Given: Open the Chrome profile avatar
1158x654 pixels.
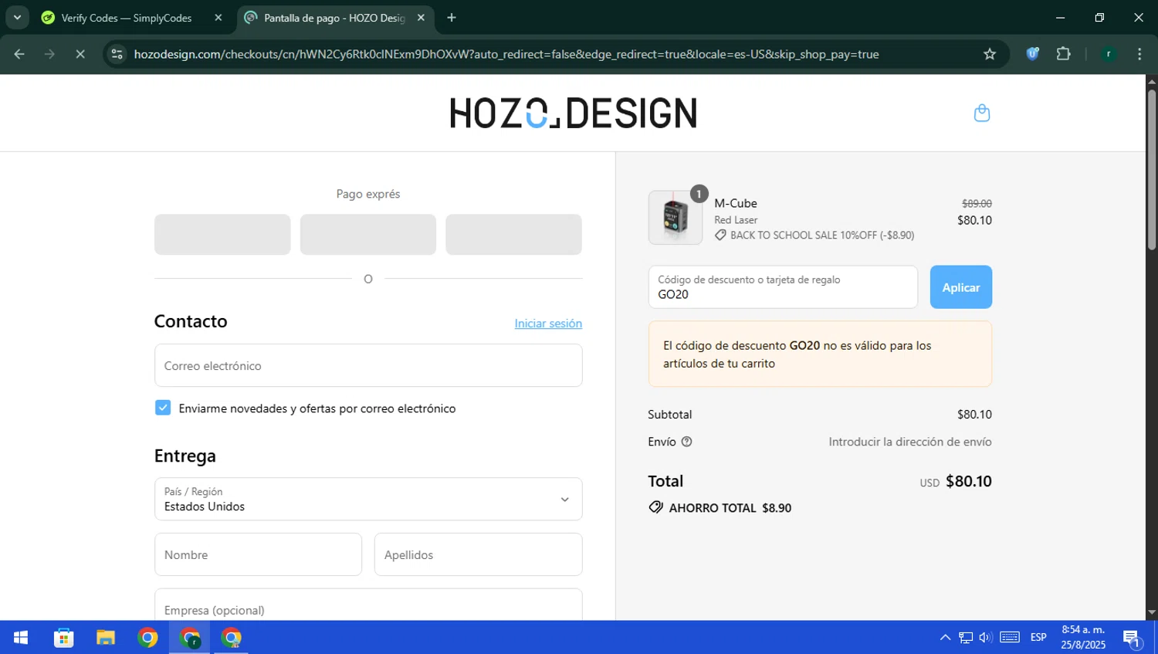Looking at the screenshot, I should pos(1109,54).
